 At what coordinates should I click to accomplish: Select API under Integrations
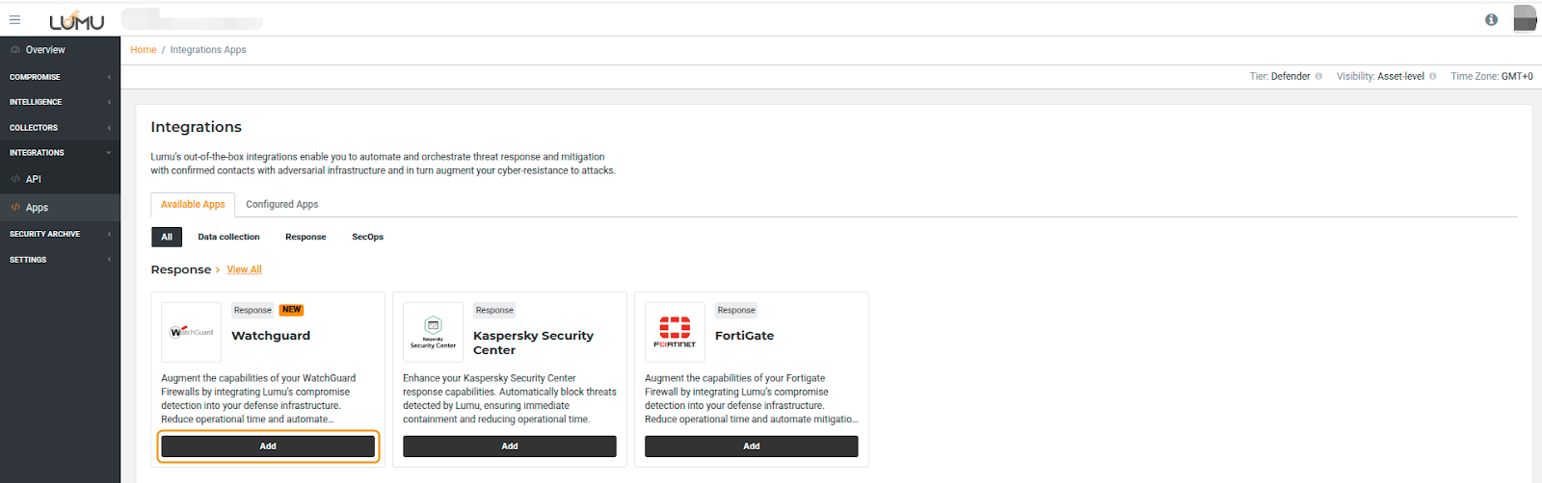(x=34, y=180)
